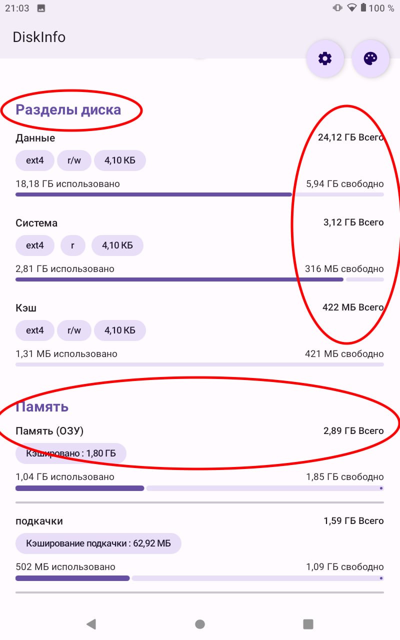Image resolution: width=400 pixels, height=640 pixels.
Task: Tap the Кэшировано : 1,80 ГБ chip
Action: coord(71,453)
